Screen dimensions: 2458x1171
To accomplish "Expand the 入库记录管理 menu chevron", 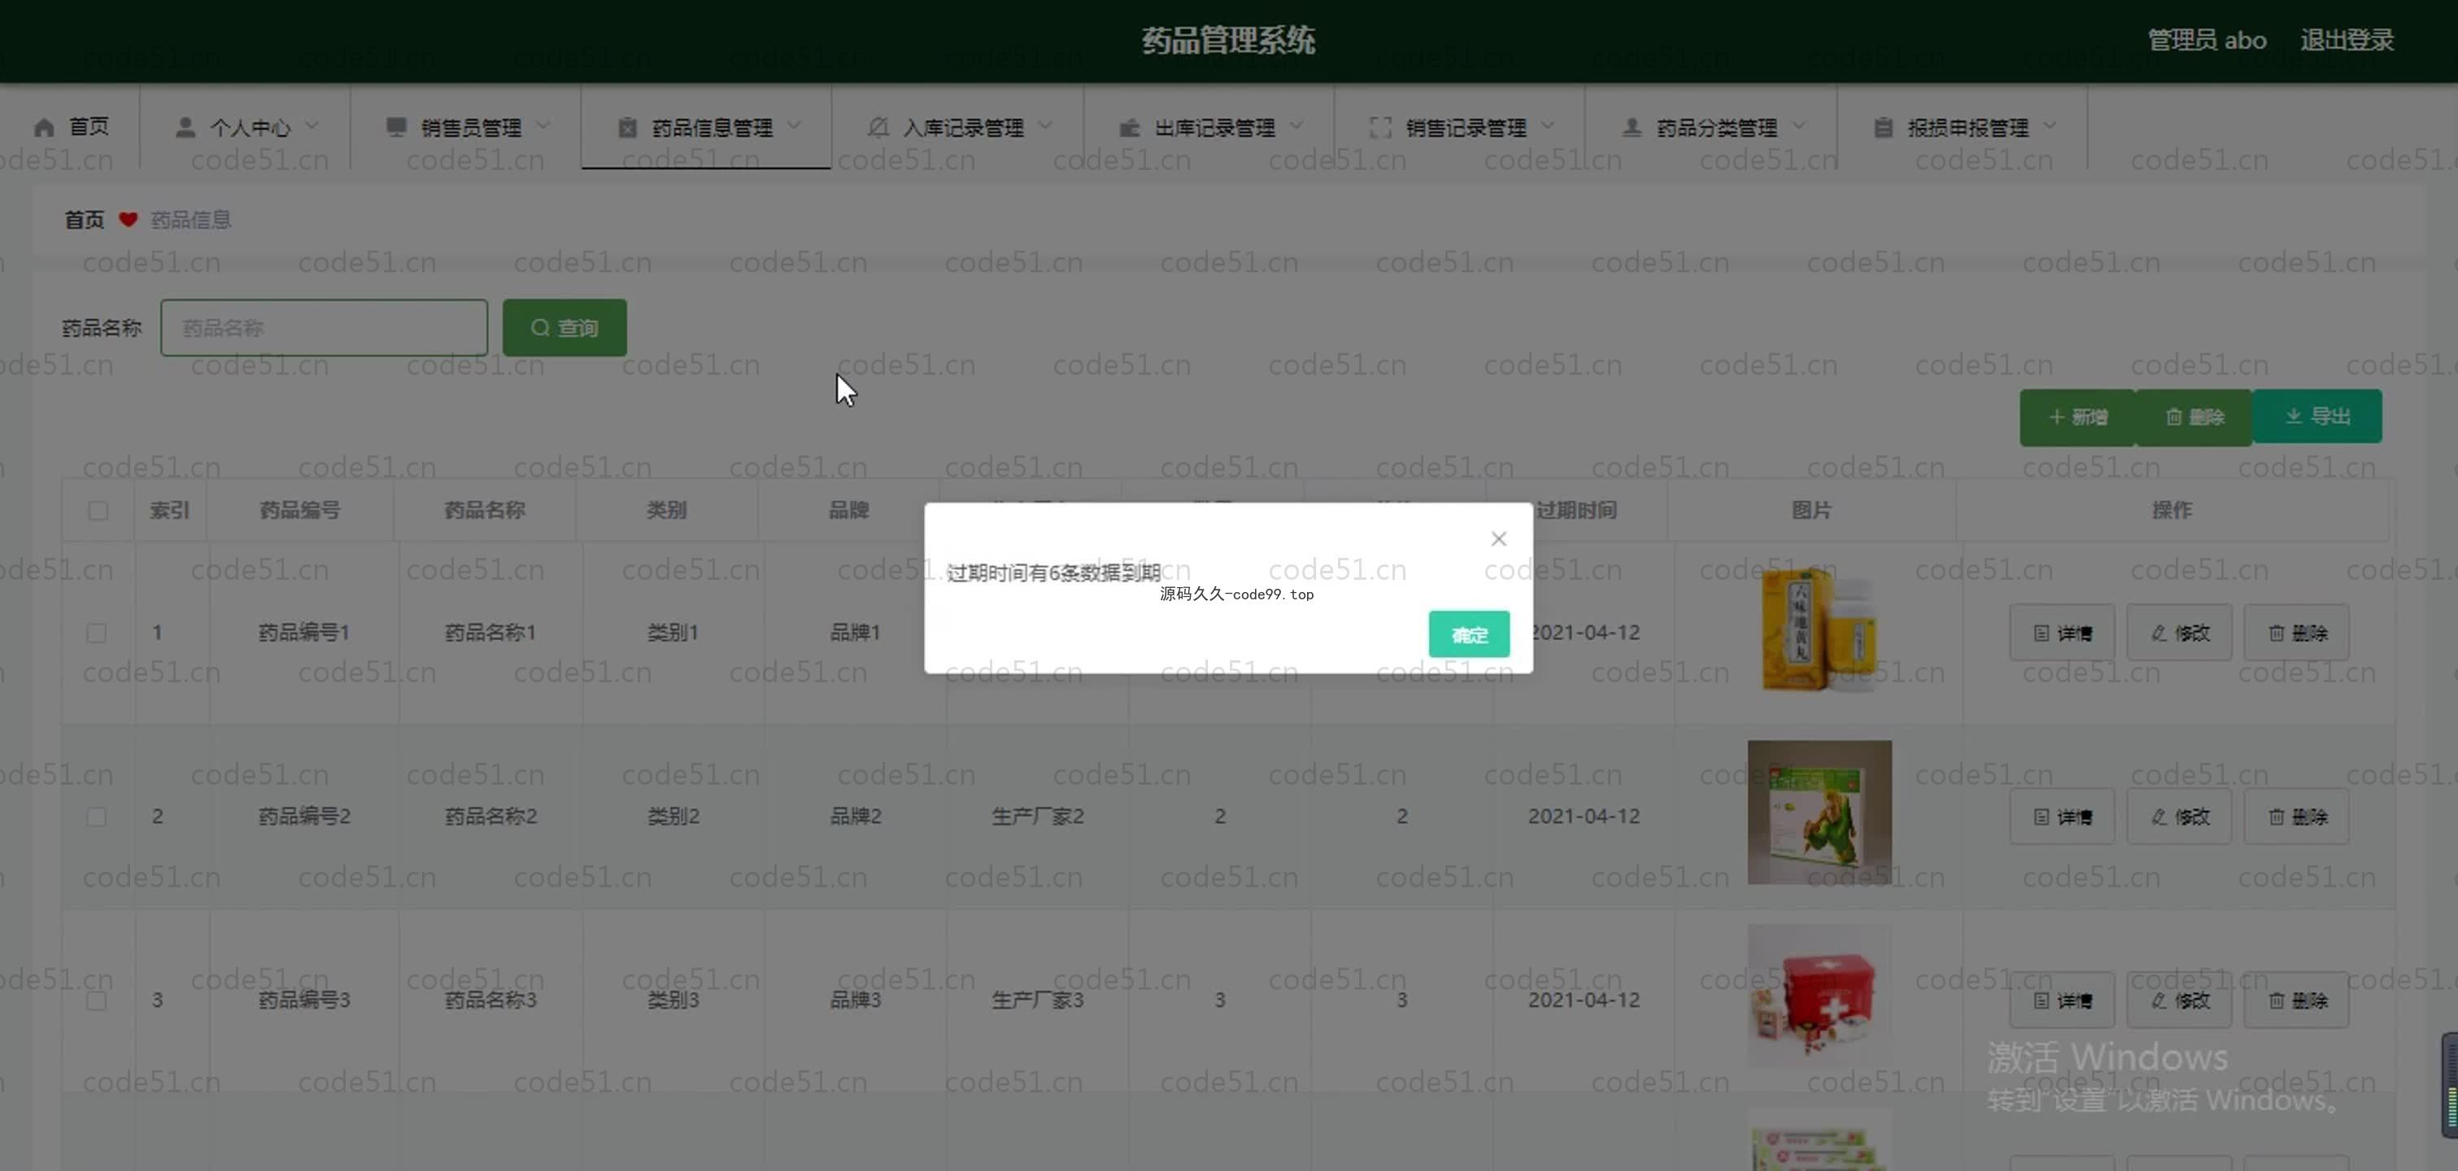I will [x=1045, y=126].
